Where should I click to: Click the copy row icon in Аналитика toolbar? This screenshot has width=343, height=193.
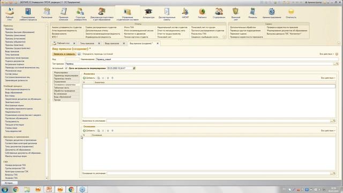[x=99, y=78]
